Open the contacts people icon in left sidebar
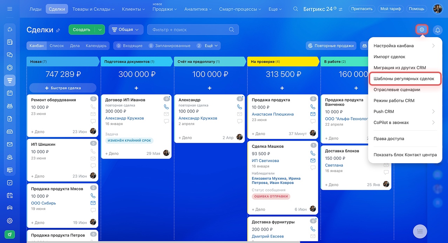 point(10,157)
